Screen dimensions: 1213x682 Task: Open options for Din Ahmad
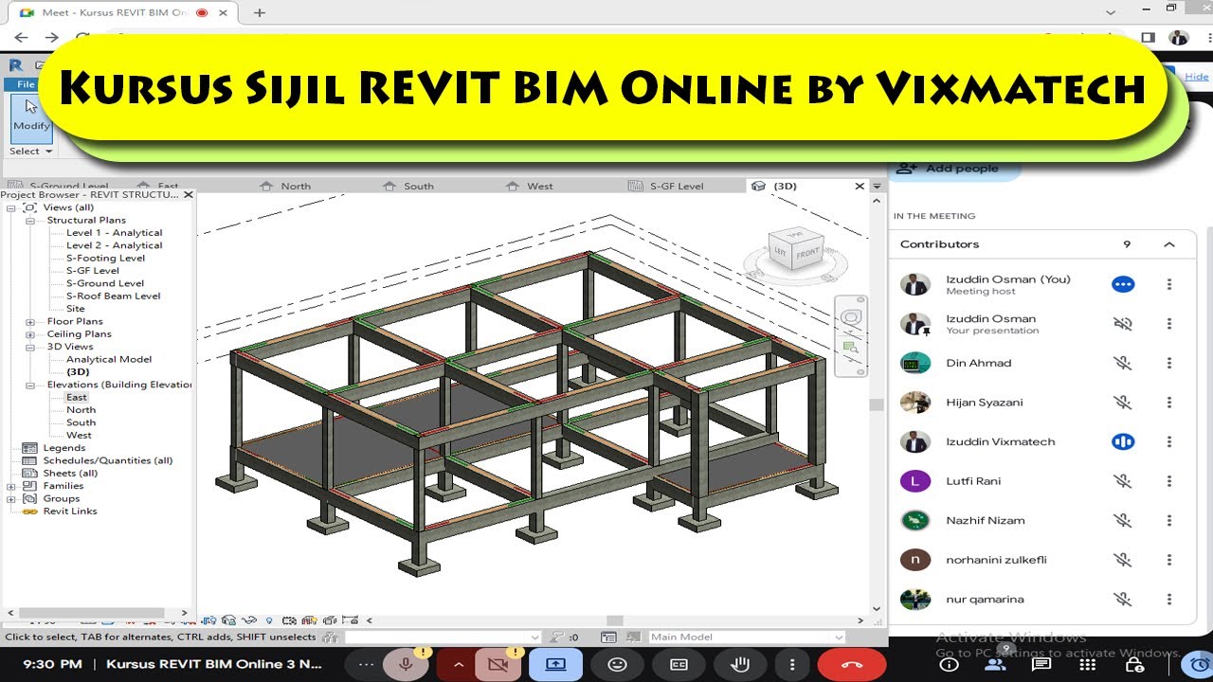pyautogui.click(x=1169, y=363)
